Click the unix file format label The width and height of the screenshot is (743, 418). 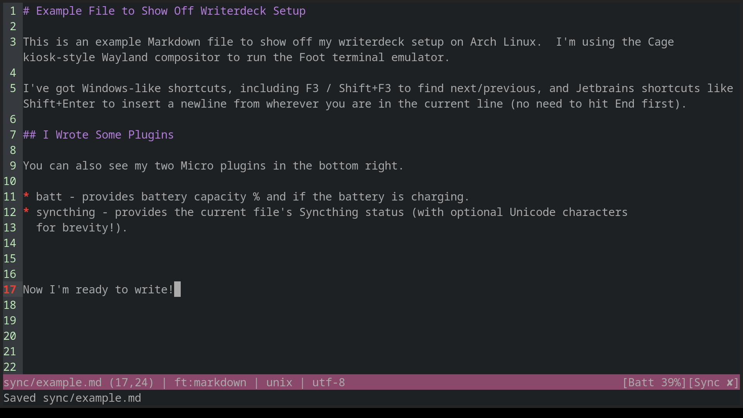279,383
